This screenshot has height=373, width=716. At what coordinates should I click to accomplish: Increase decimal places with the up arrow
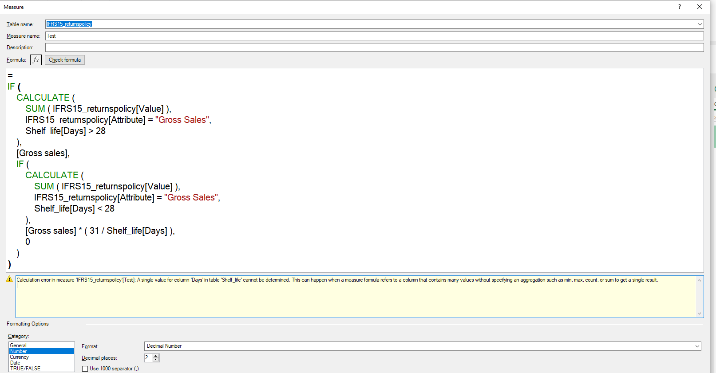(x=156, y=356)
